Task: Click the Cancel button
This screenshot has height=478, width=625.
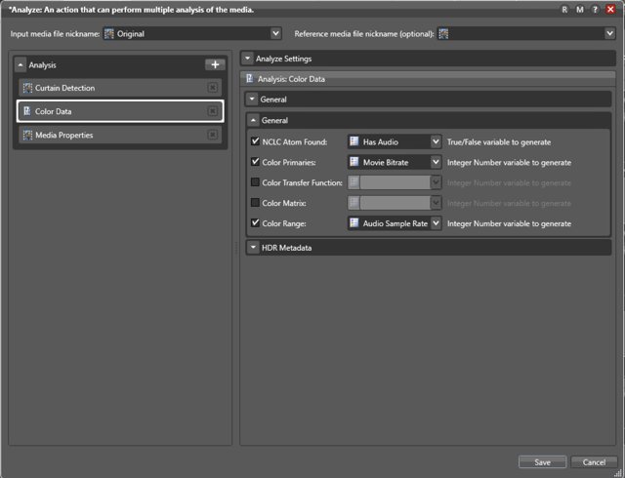Action: tap(594, 462)
